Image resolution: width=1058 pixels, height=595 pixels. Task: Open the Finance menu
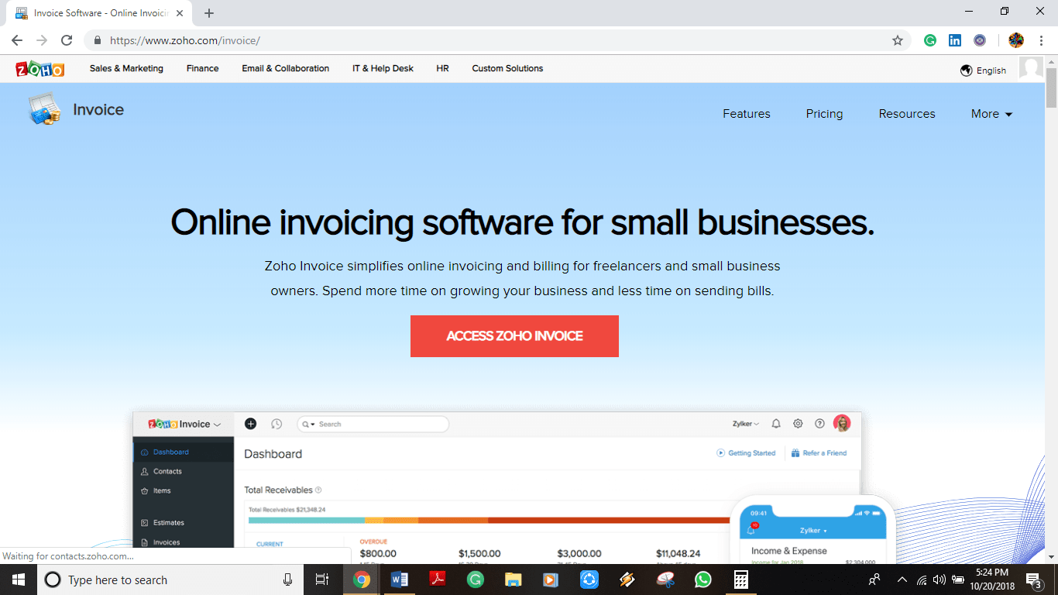[202, 68]
